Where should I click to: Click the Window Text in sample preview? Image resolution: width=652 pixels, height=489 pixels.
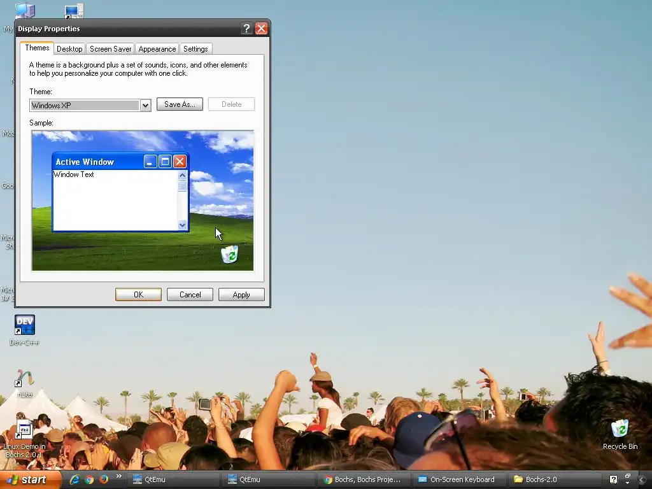pos(74,174)
